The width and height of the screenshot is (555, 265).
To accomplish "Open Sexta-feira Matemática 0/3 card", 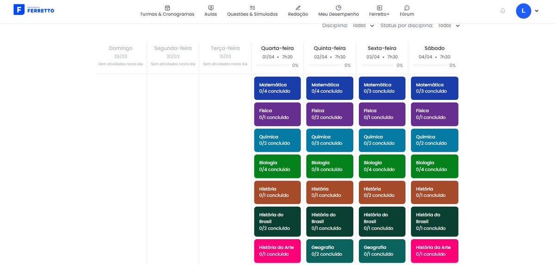I will click(382, 88).
